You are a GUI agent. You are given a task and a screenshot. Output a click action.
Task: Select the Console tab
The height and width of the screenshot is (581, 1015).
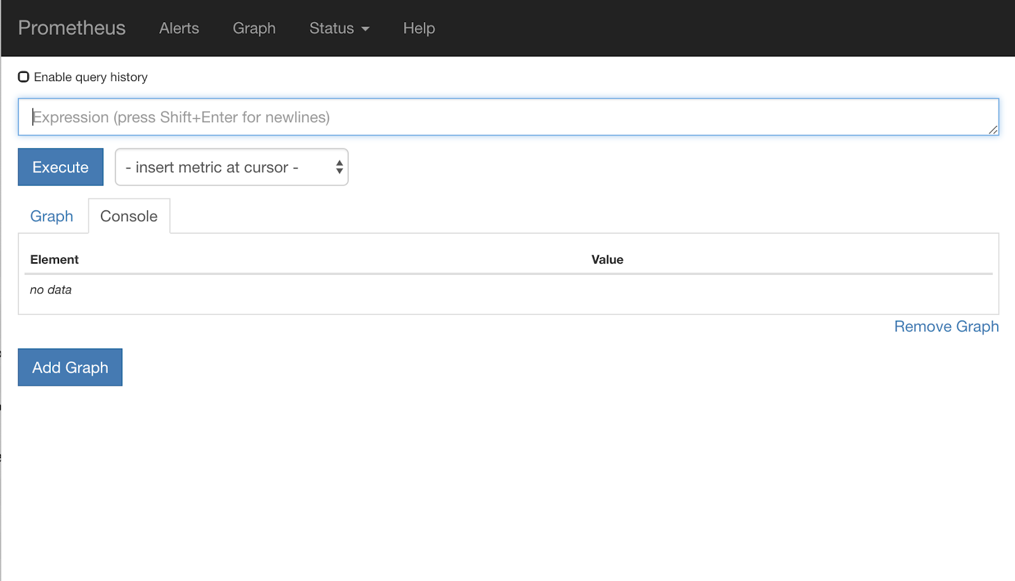tap(129, 216)
